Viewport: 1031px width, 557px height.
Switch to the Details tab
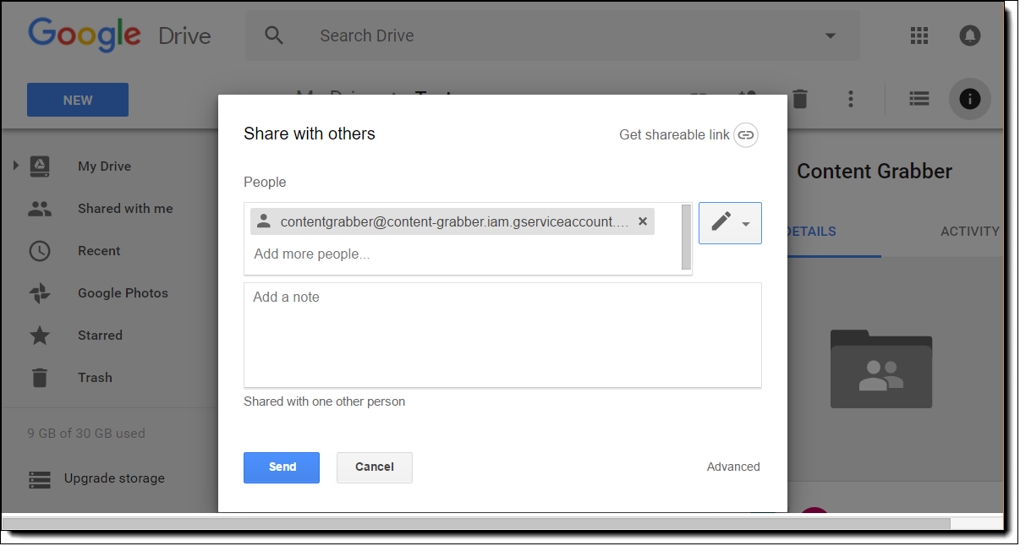click(x=811, y=231)
